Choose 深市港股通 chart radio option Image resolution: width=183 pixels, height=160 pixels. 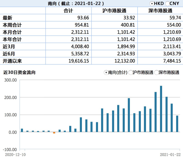[156, 73]
